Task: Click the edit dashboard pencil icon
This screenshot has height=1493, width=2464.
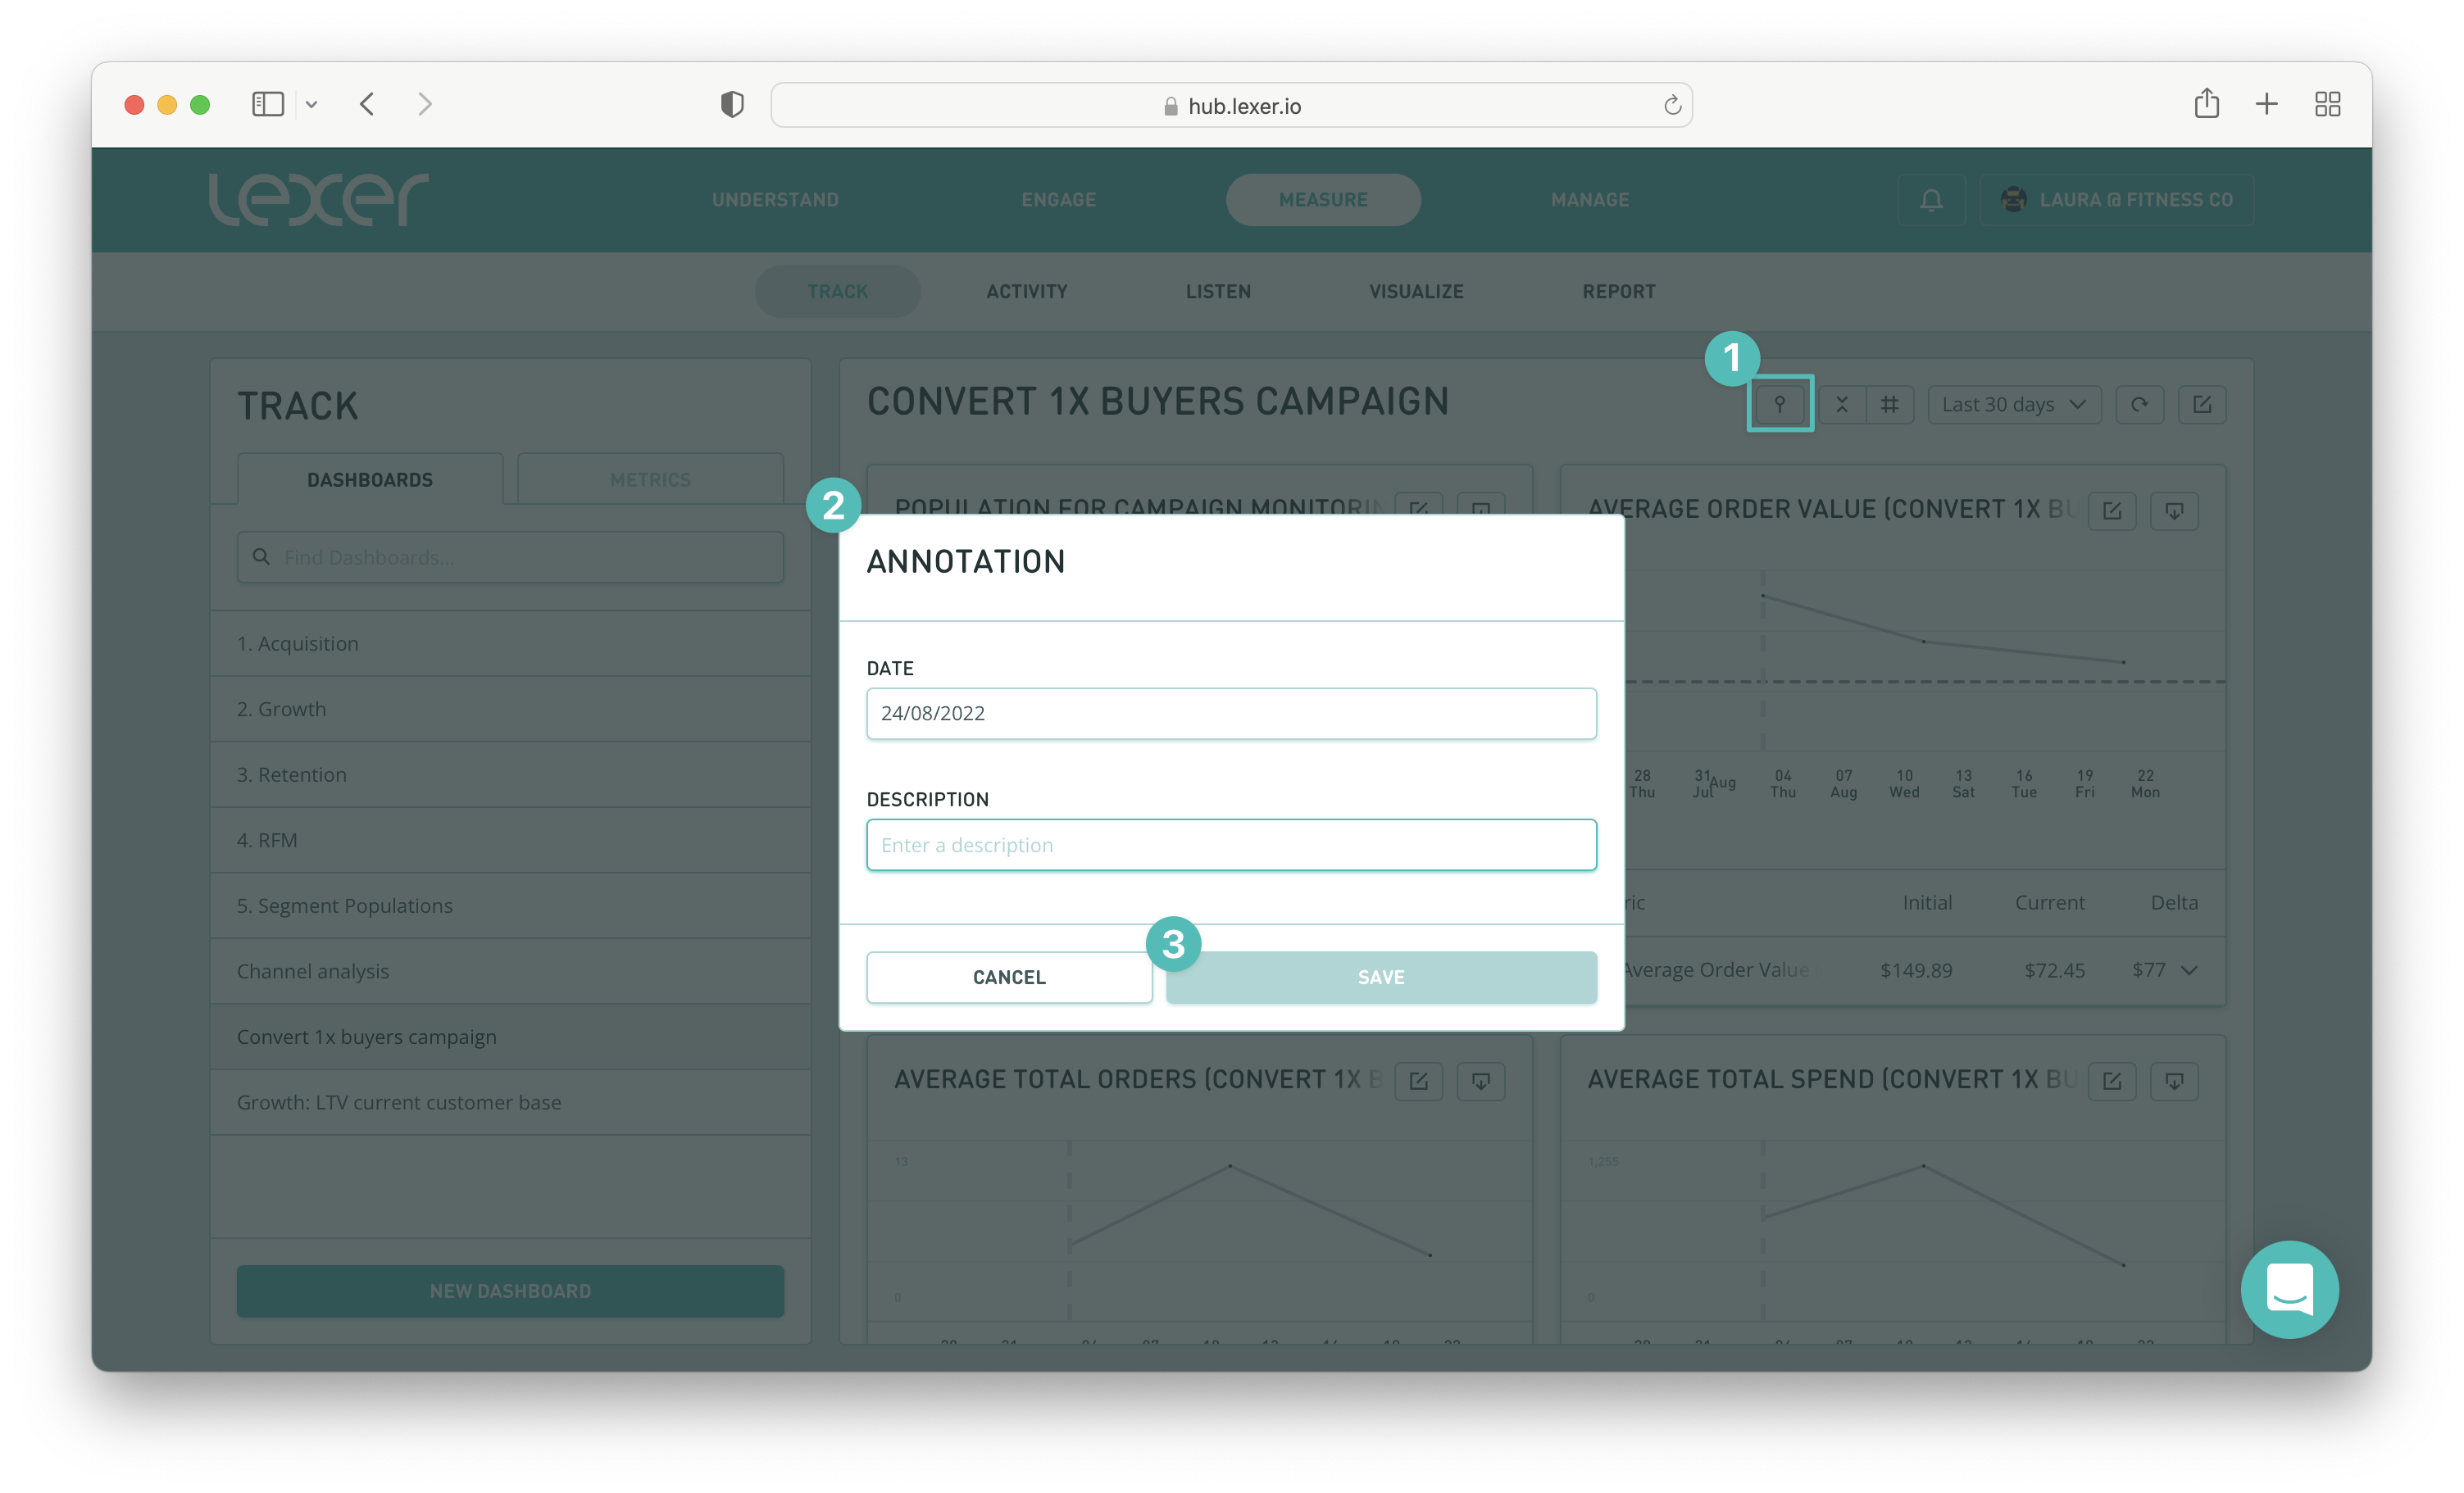Action: [x=2201, y=404]
